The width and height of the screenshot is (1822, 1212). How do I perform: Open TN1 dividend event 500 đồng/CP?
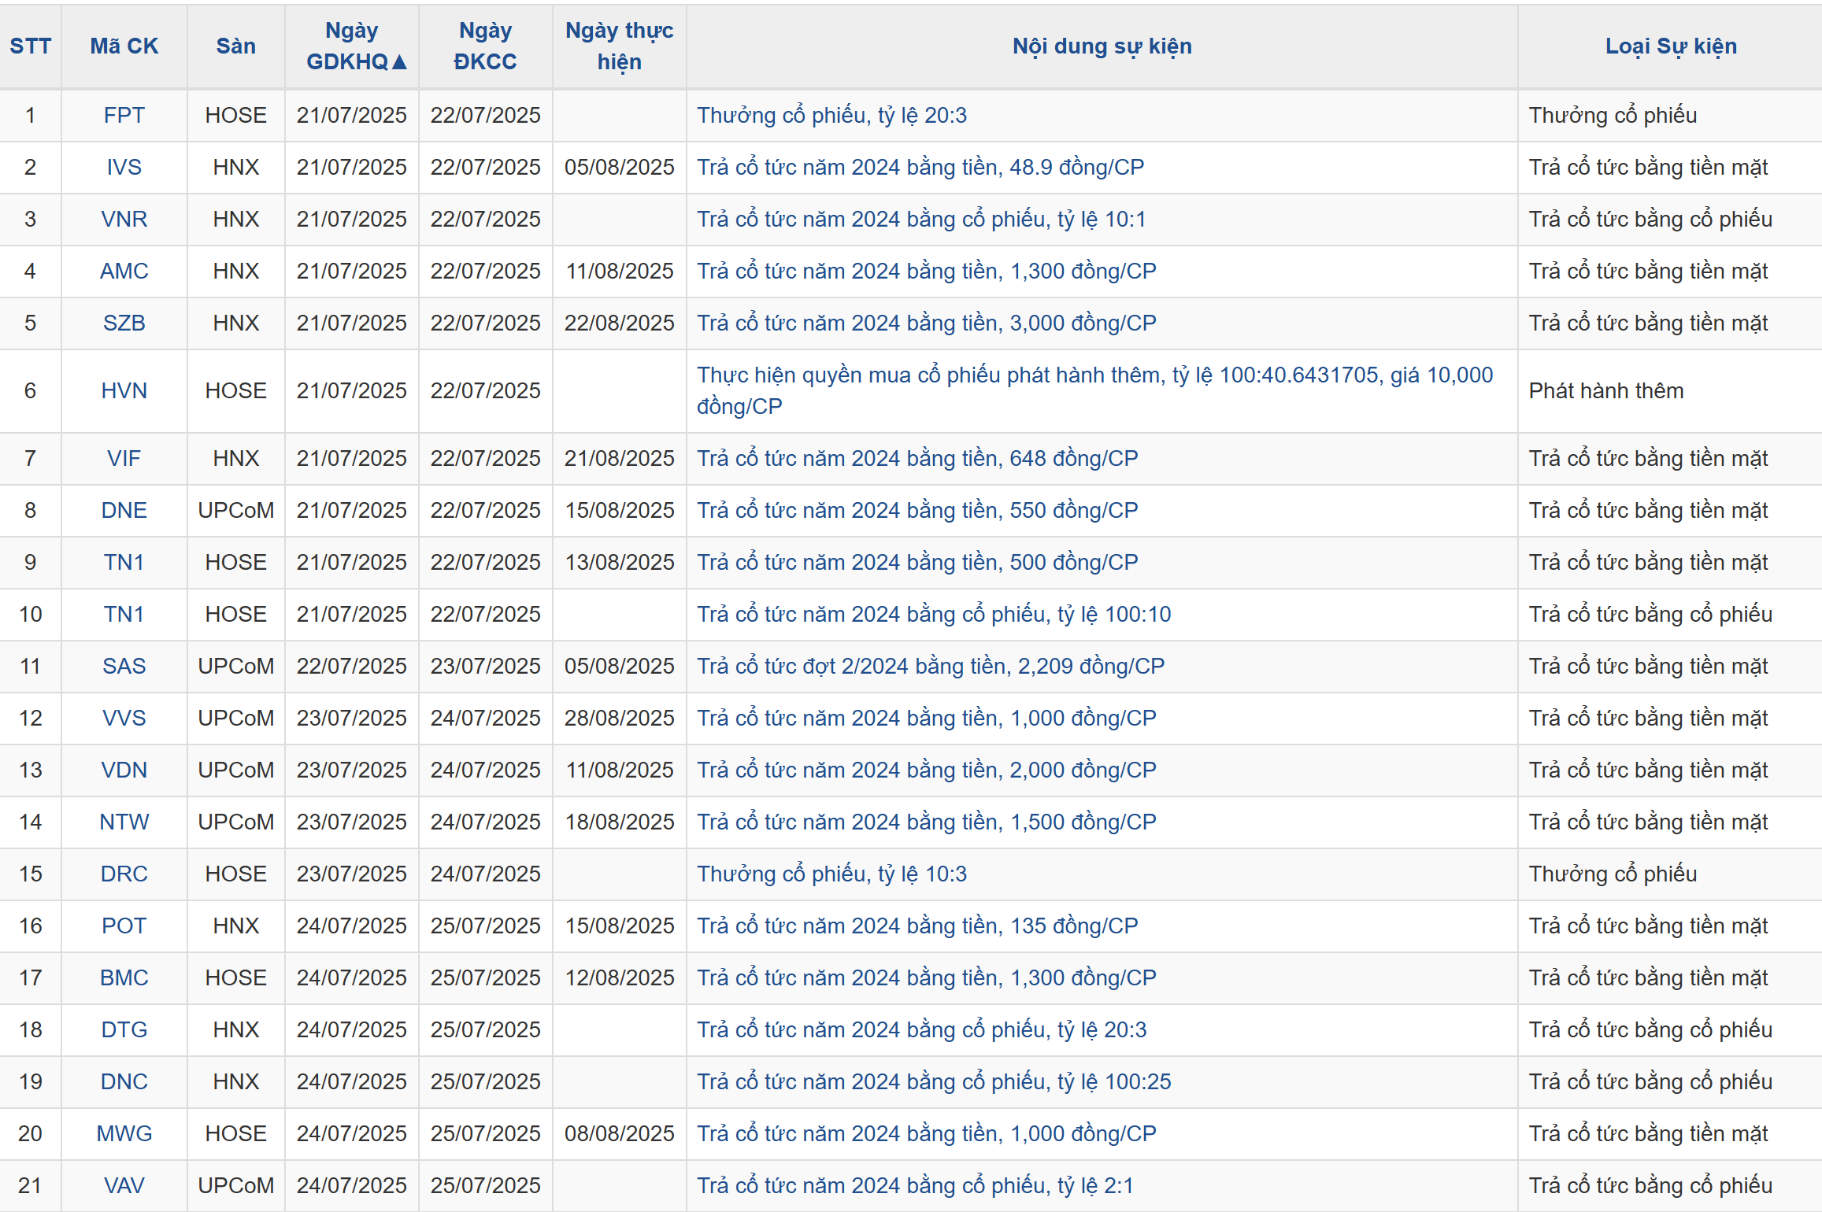pos(917,562)
